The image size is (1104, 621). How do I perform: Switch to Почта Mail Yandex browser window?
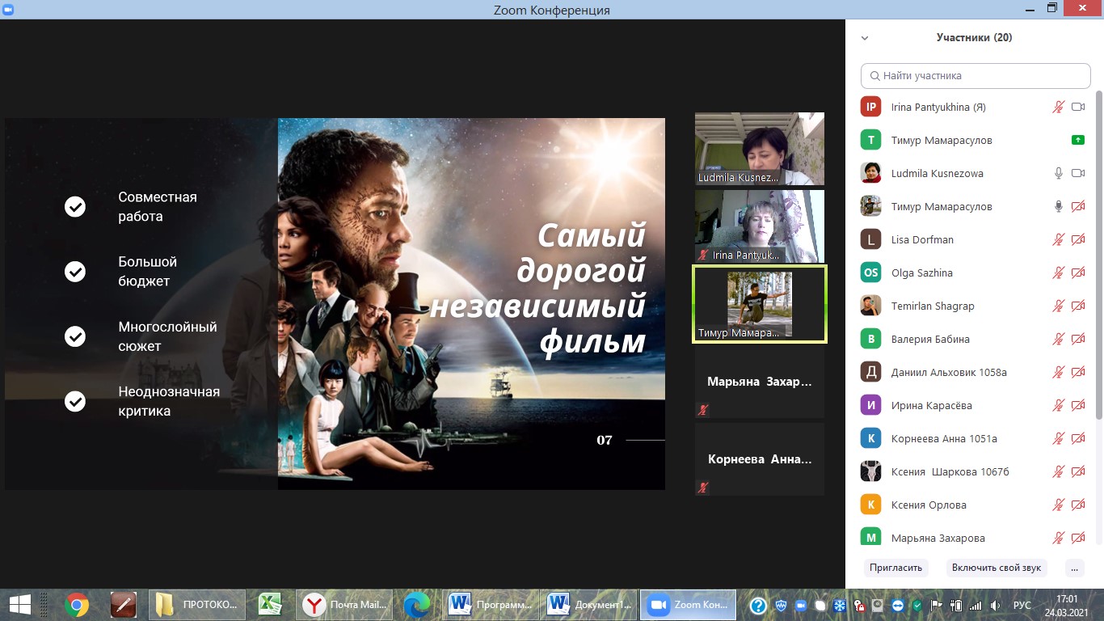[346, 604]
